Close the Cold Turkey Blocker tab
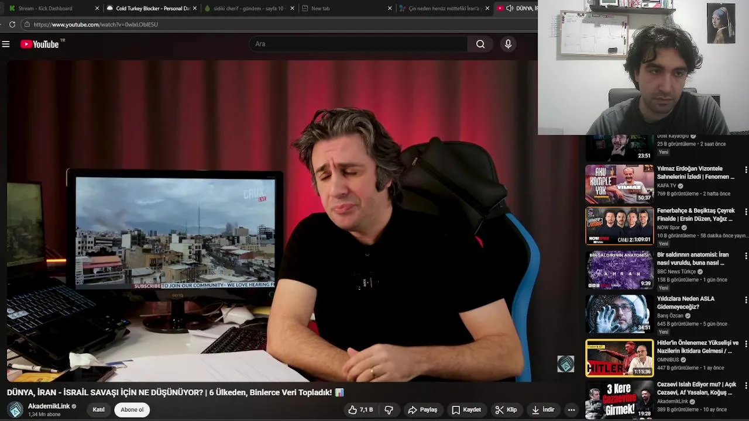 click(195, 8)
